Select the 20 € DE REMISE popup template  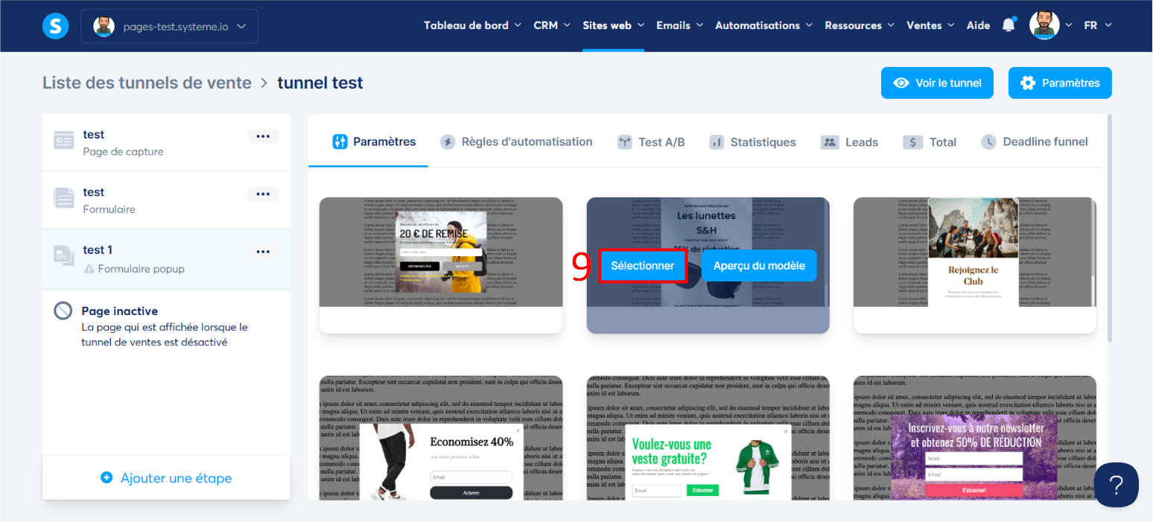pyautogui.click(x=441, y=265)
